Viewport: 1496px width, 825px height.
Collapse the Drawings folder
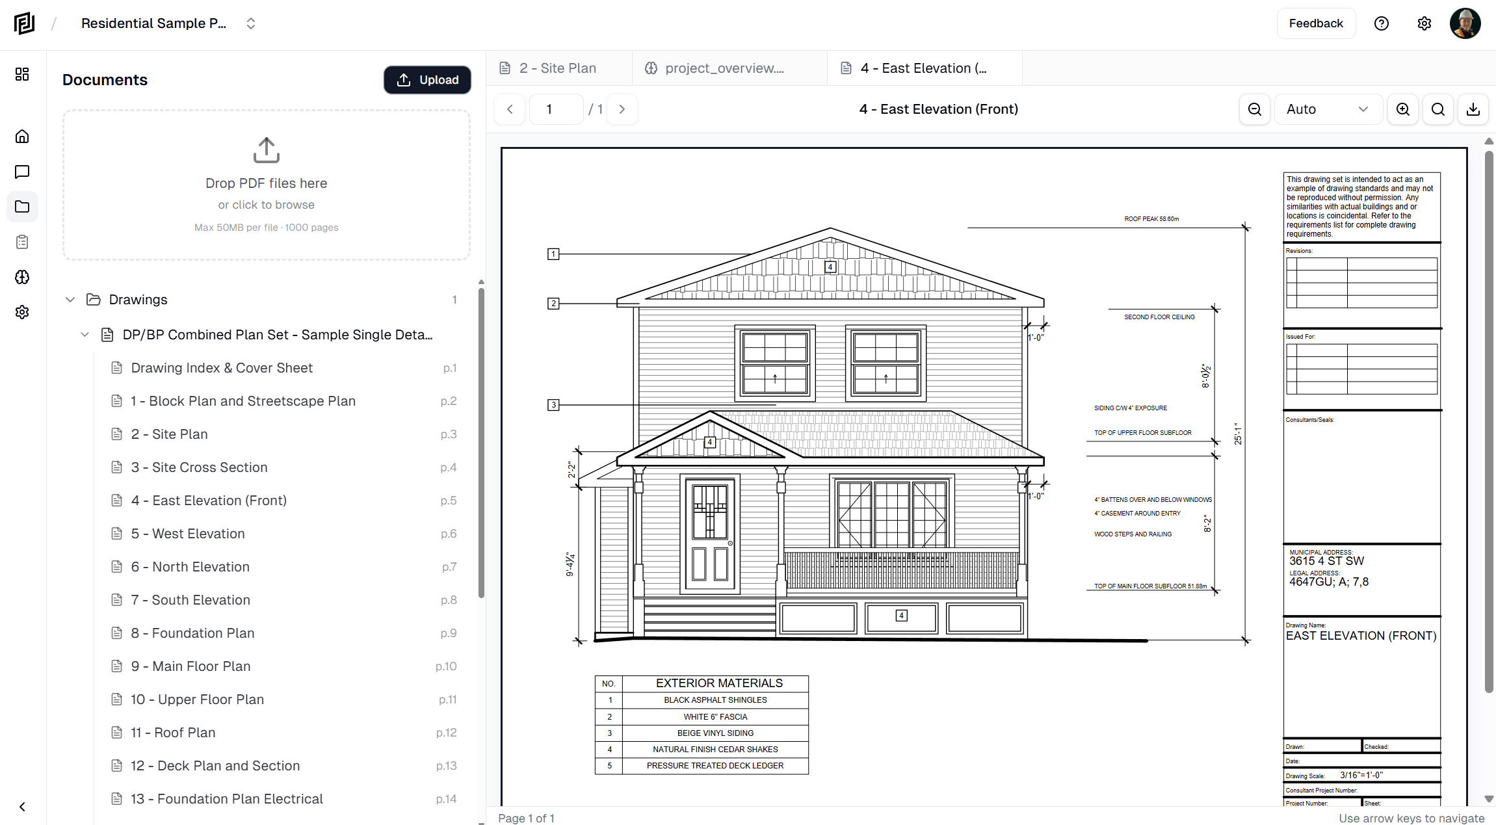click(70, 300)
